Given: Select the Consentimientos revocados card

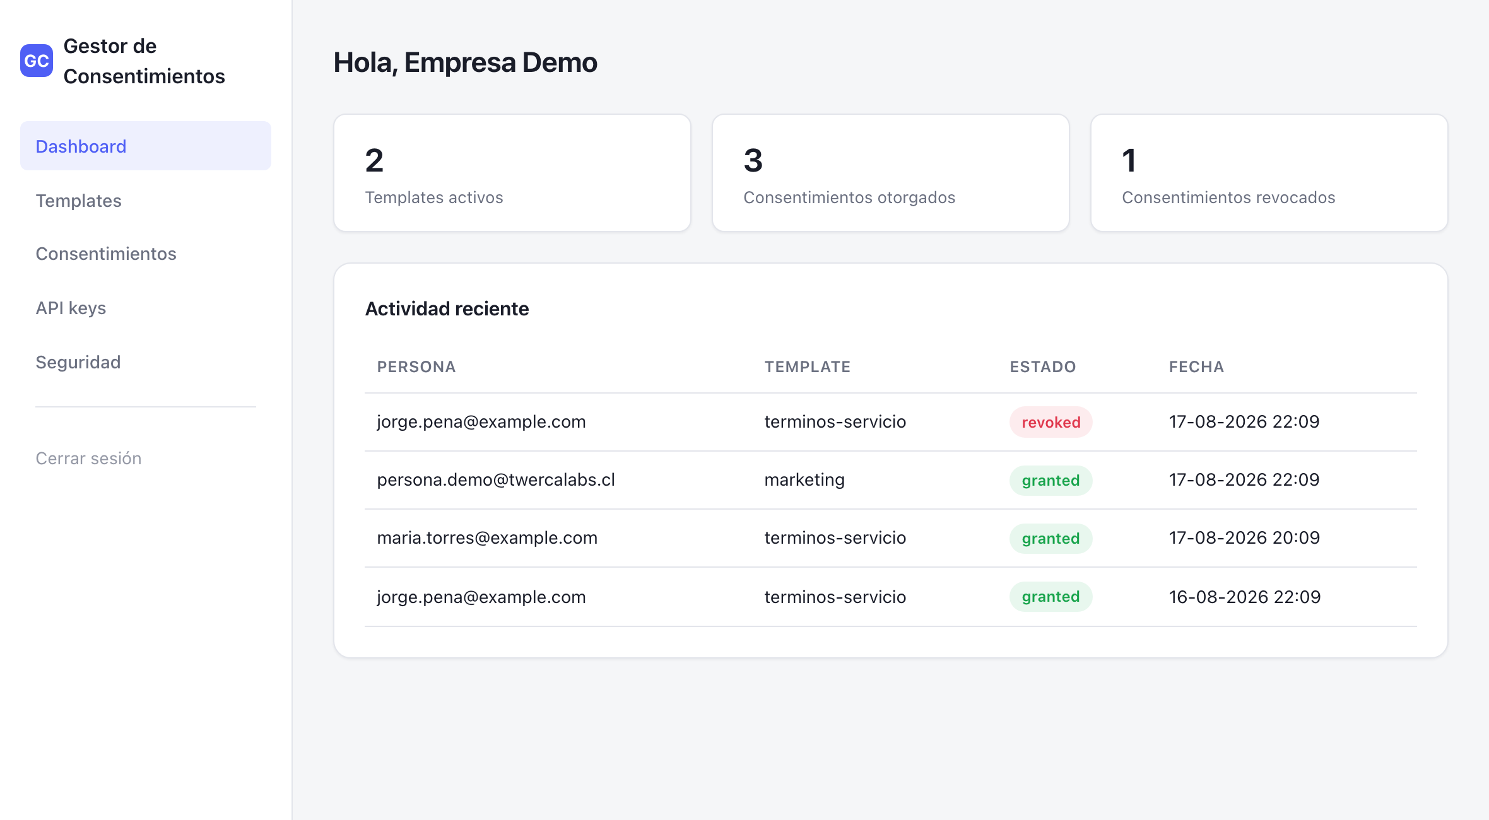Looking at the screenshot, I should pyautogui.click(x=1269, y=173).
